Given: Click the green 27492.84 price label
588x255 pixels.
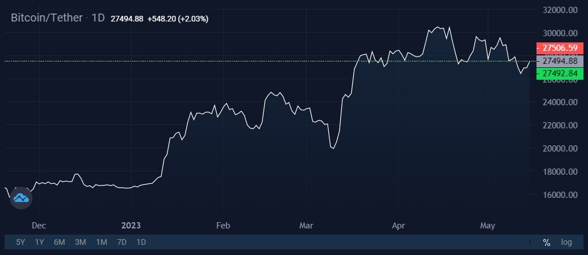Looking at the screenshot, I should [560, 74].
